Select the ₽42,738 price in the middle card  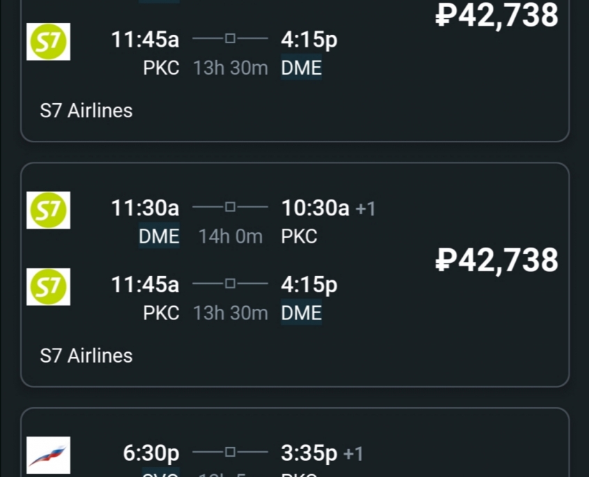coord(496,261)
